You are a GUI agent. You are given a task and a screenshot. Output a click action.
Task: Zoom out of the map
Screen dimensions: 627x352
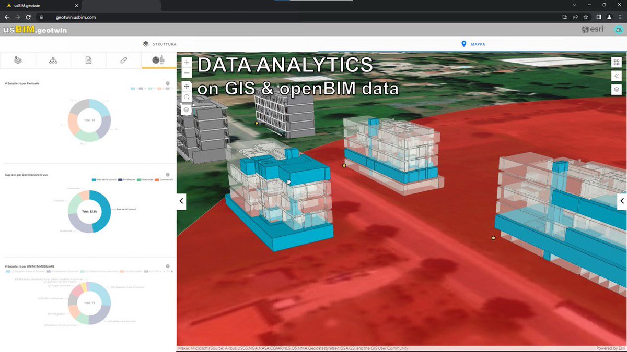click(x=187, y=74)
